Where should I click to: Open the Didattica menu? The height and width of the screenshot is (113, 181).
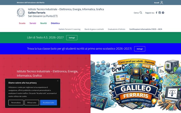click(55, 23)
